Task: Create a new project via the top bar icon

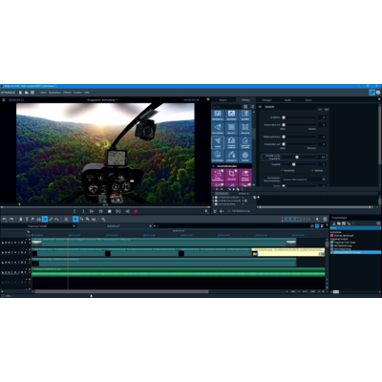Action: [x=20, y=93]
